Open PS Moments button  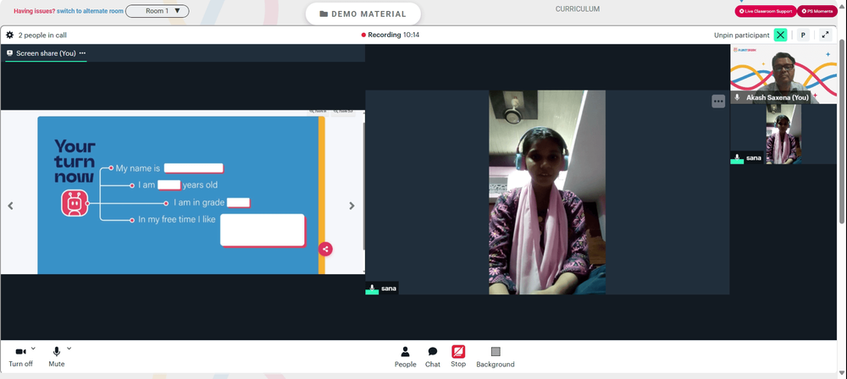pos(817,11)
